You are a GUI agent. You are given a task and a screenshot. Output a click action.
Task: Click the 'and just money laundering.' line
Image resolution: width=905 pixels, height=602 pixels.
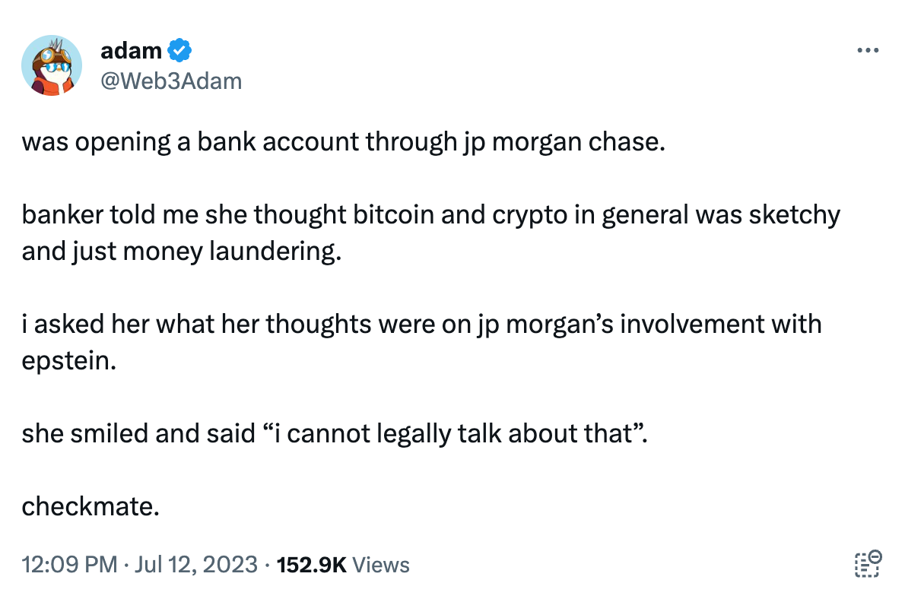182,252
